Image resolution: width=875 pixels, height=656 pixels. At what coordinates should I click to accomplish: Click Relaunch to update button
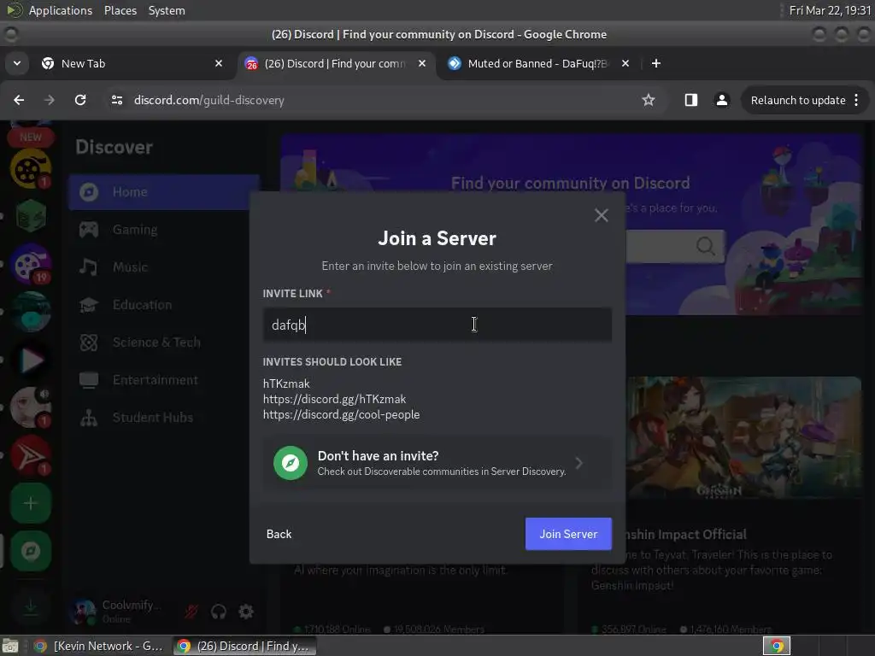click(797, 101)
